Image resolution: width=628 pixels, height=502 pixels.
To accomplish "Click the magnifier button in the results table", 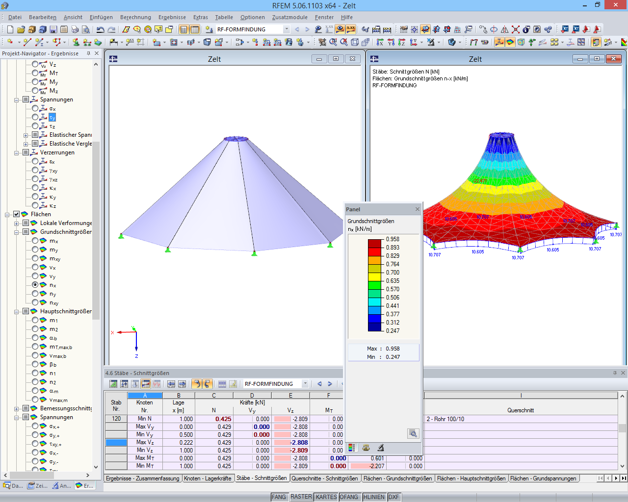I will click(413, 433).
